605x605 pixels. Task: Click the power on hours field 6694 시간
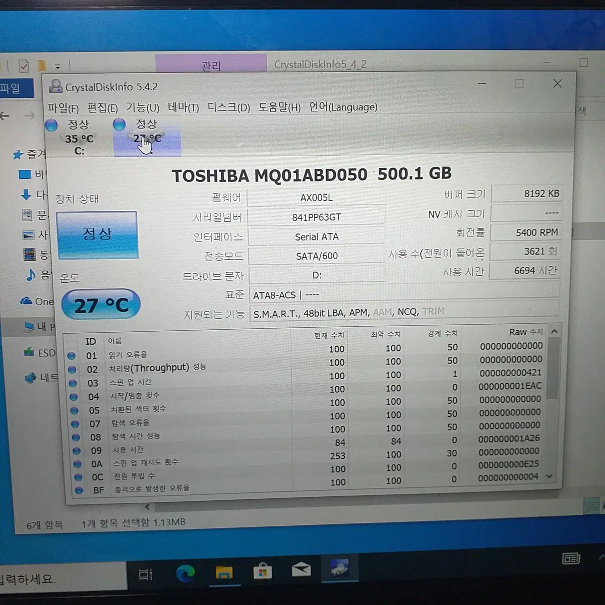(526, 271)
